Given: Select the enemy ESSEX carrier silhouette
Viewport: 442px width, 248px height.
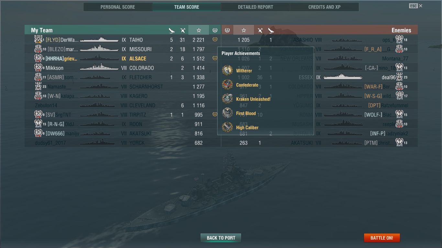Looking at the screenshot, I should tap(343, 77).
